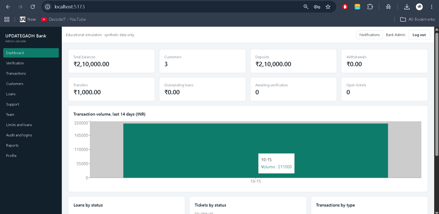
Task: Open the All Bookmarks folder
Action: (418, 19)
